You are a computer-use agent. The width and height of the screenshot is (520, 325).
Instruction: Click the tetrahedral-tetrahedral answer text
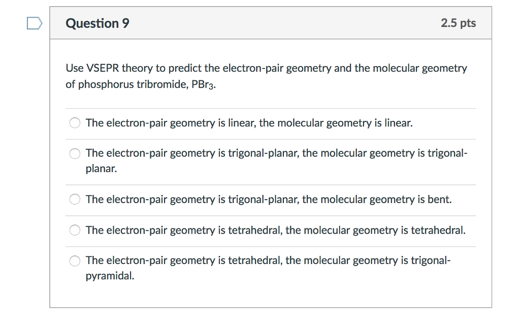275,230
